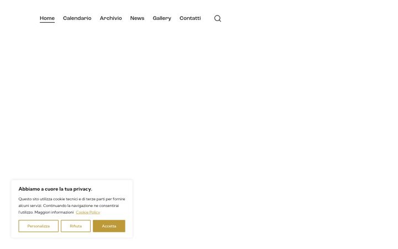Image resolution: width=398 pixels, height=249 pixels.
Task: Open the Archivio menu item
Action: (x=111, y=18)
